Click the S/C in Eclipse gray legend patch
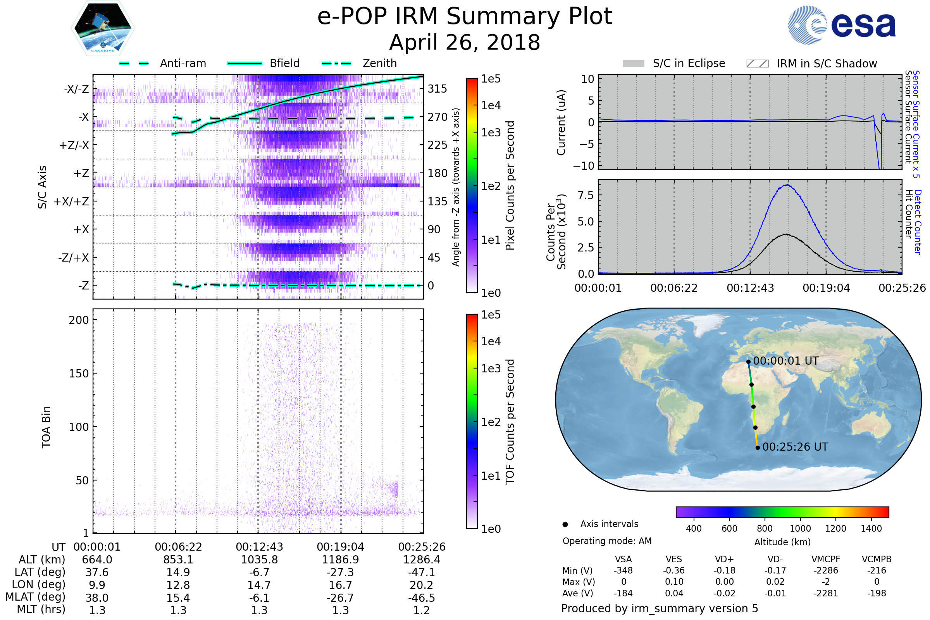 click(x=633, y=64)
